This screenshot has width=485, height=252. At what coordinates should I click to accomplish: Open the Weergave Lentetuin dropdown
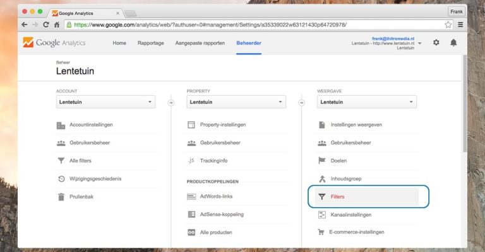click(367, 102)
